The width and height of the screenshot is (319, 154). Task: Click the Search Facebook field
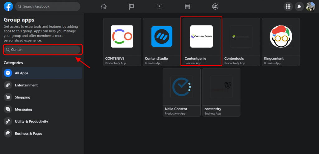pyautogui.click(x=48, y=7)
